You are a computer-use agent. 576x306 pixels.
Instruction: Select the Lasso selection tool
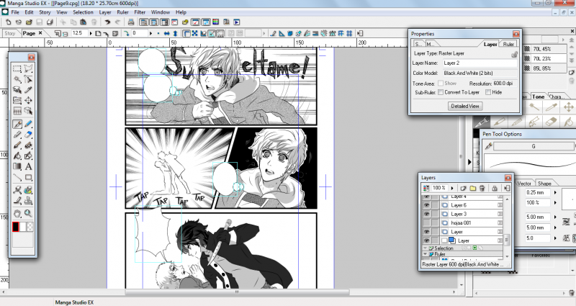click(x=28, y=68)
